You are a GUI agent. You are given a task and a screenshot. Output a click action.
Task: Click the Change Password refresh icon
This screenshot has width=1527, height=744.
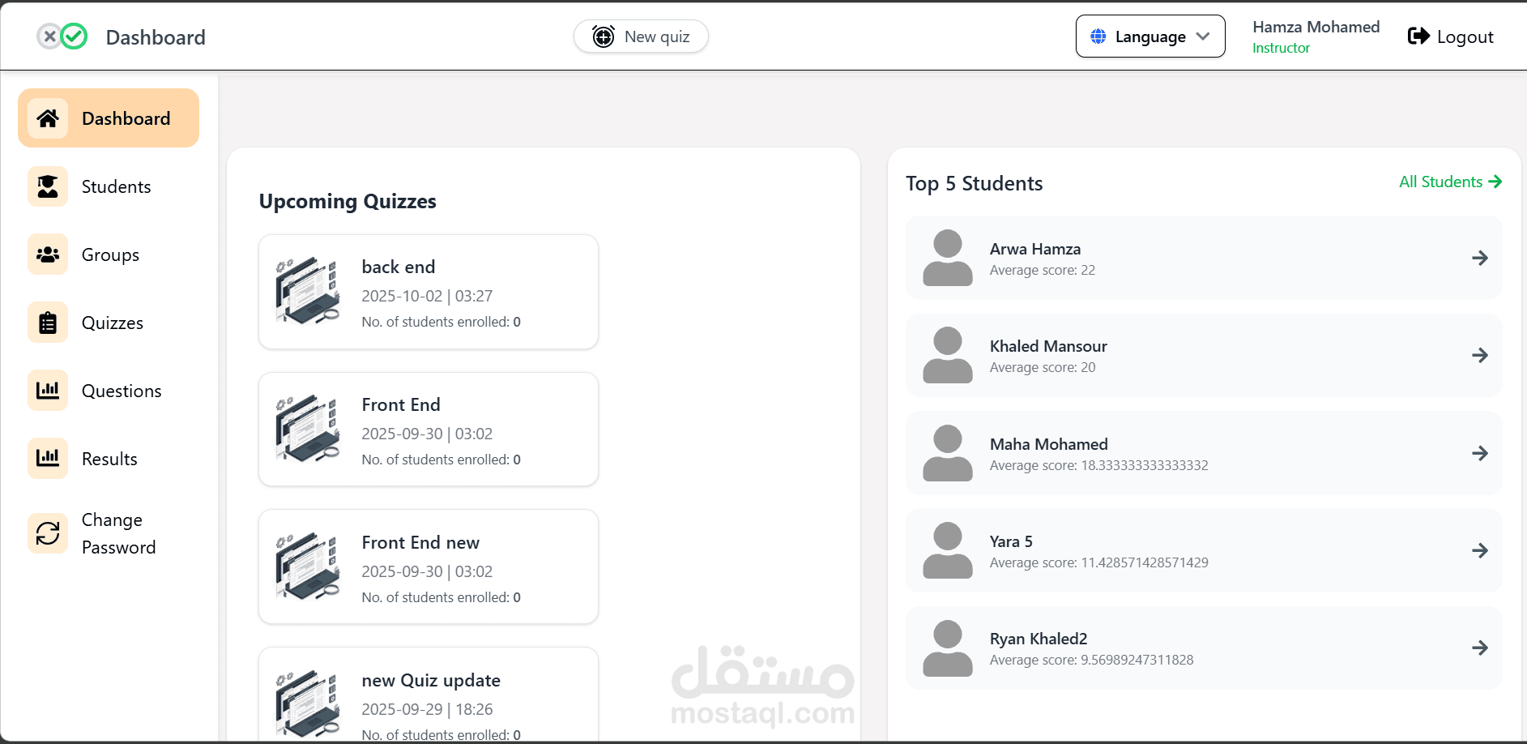pyautogui.click(x=48, y=533)
